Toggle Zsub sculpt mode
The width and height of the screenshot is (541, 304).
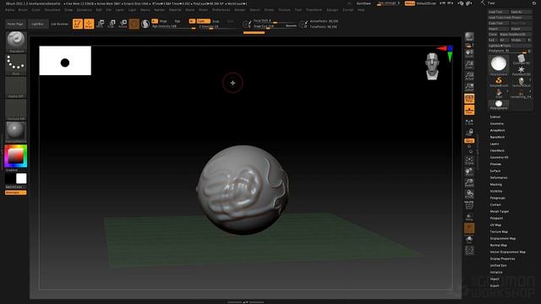(216, 21)
